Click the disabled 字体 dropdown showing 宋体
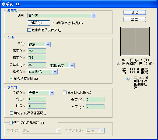Image resolution: width=158 pixels, height=140 pixels. pyautogui.click(x=41, y=131)
